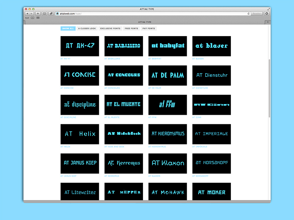
Task: Follow the AT DE PALM caption link
Action: click(x=154, y=88)
